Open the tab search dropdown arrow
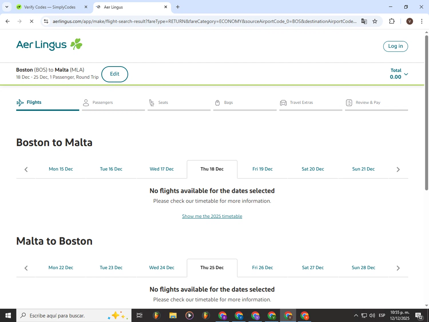The height and width of the screenshot is (322, 429). click(7, 7)
